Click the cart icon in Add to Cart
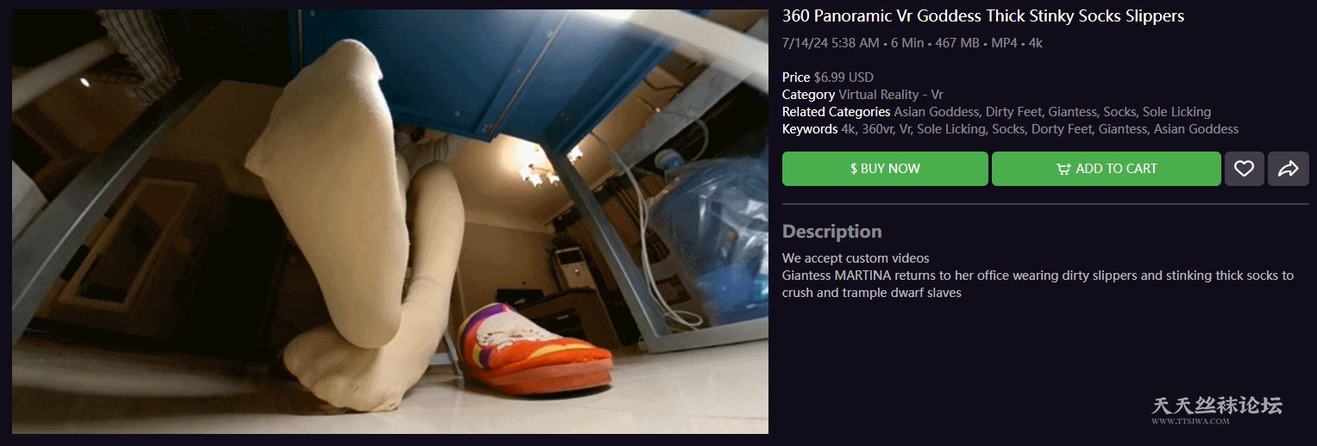 1063,169
